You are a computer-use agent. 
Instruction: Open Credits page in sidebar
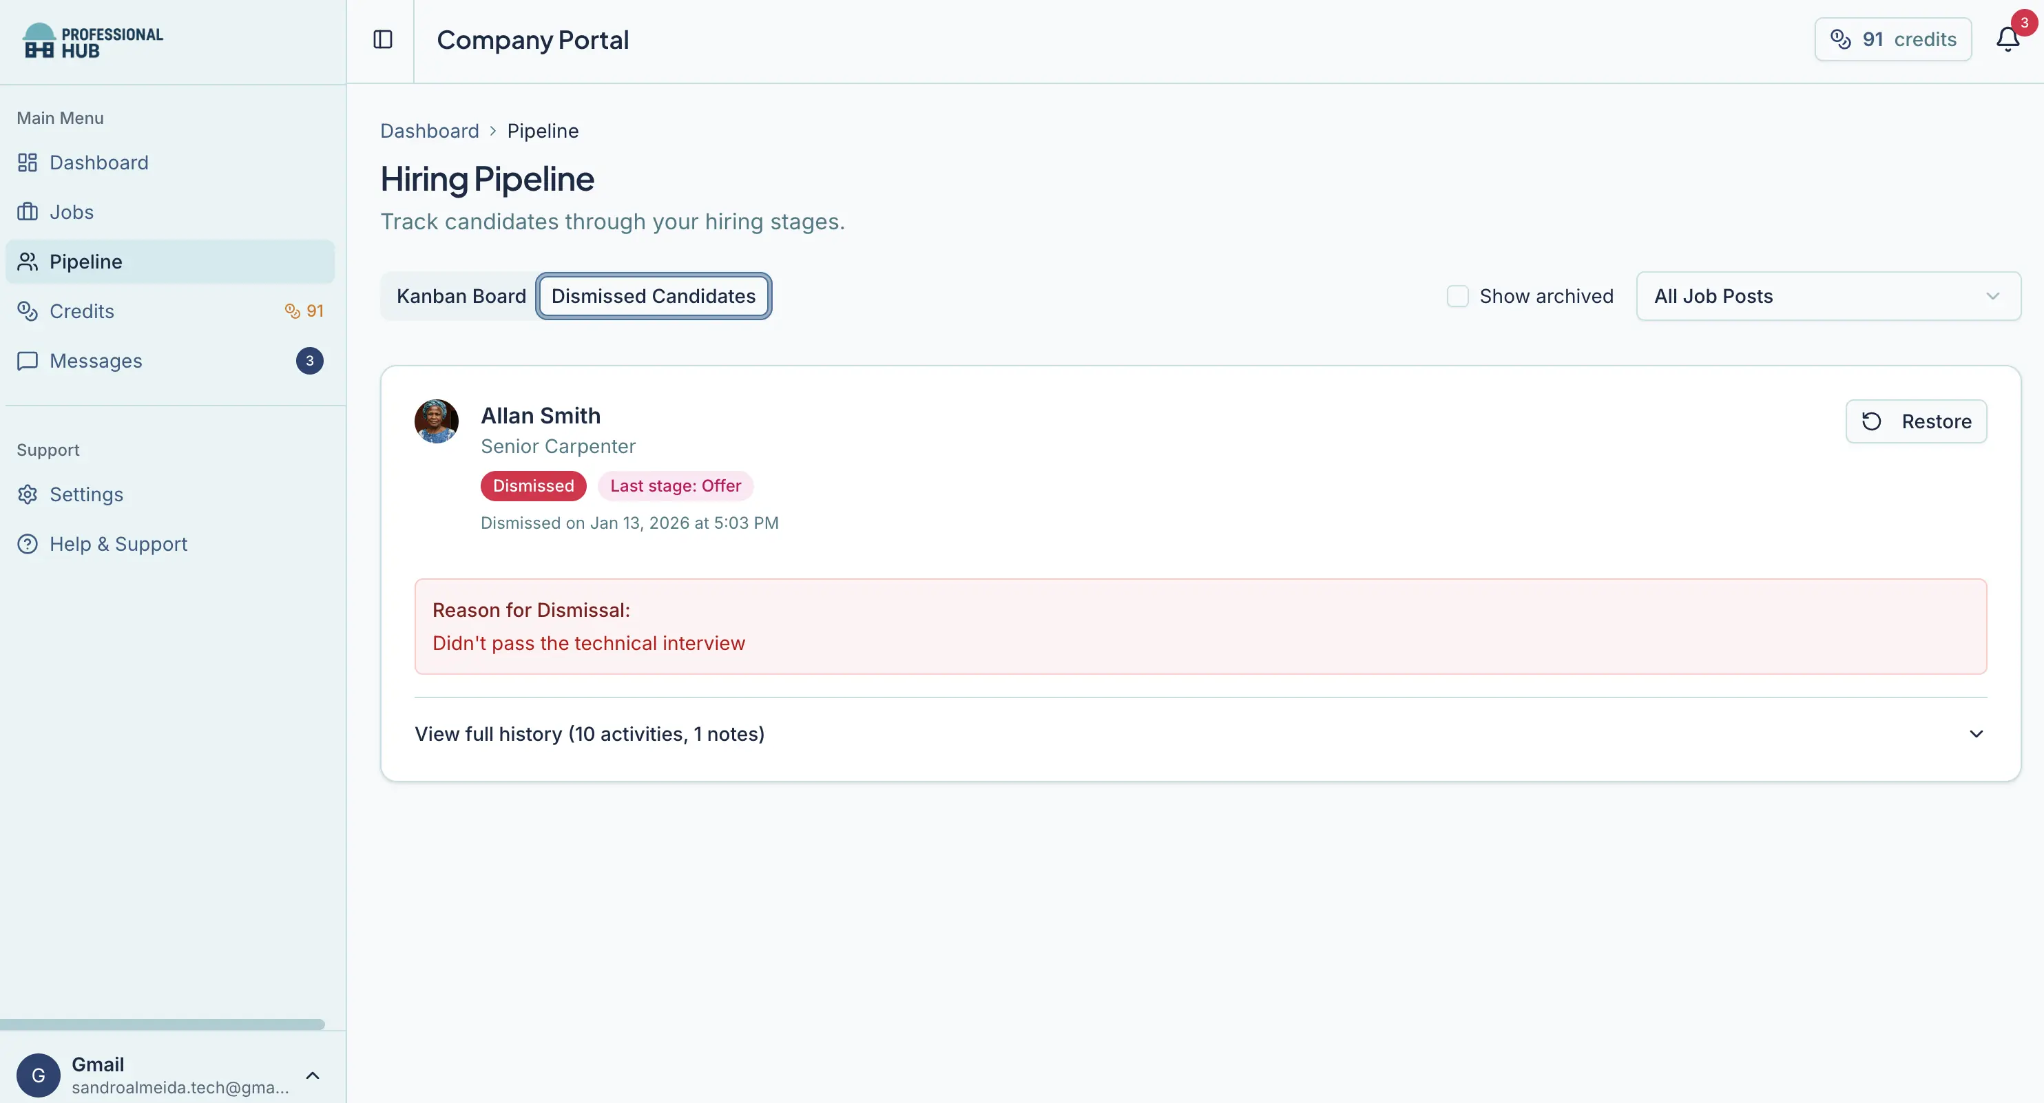click(x=82, y=311)
